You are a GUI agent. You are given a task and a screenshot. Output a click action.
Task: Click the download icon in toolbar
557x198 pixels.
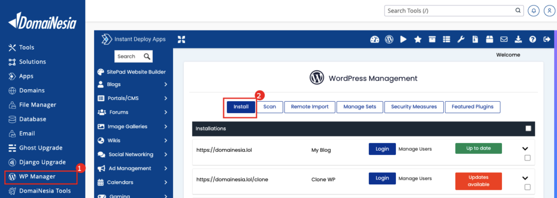coord(518,40)
